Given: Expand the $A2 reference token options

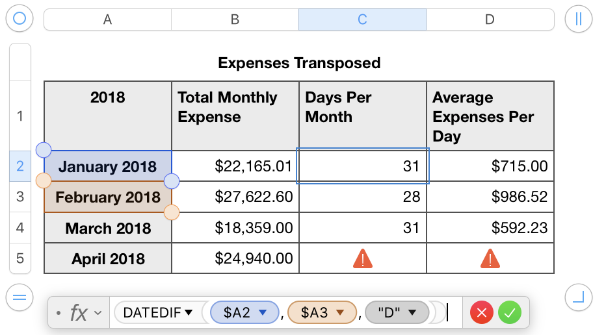Looking at the screenshot, I should 263,313.
